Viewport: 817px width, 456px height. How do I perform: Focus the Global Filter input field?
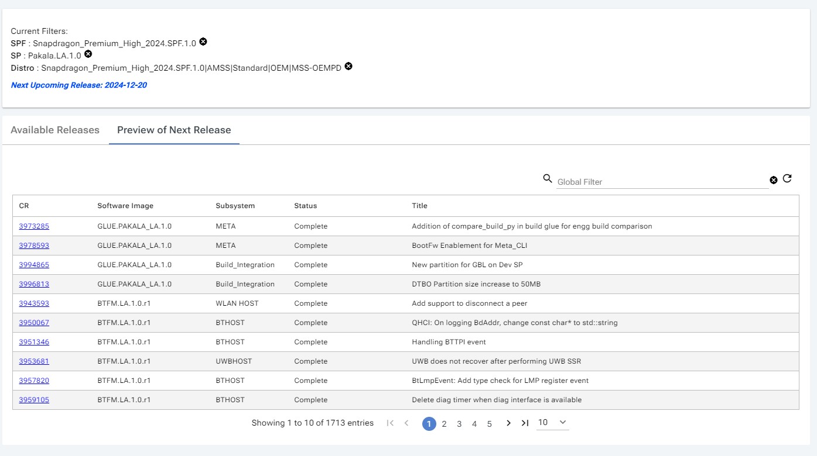tap(662, 182)
